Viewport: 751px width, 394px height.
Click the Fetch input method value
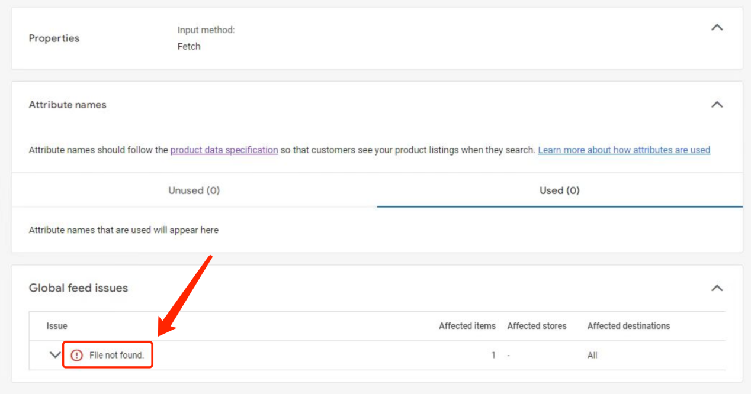tap(188, 46)
